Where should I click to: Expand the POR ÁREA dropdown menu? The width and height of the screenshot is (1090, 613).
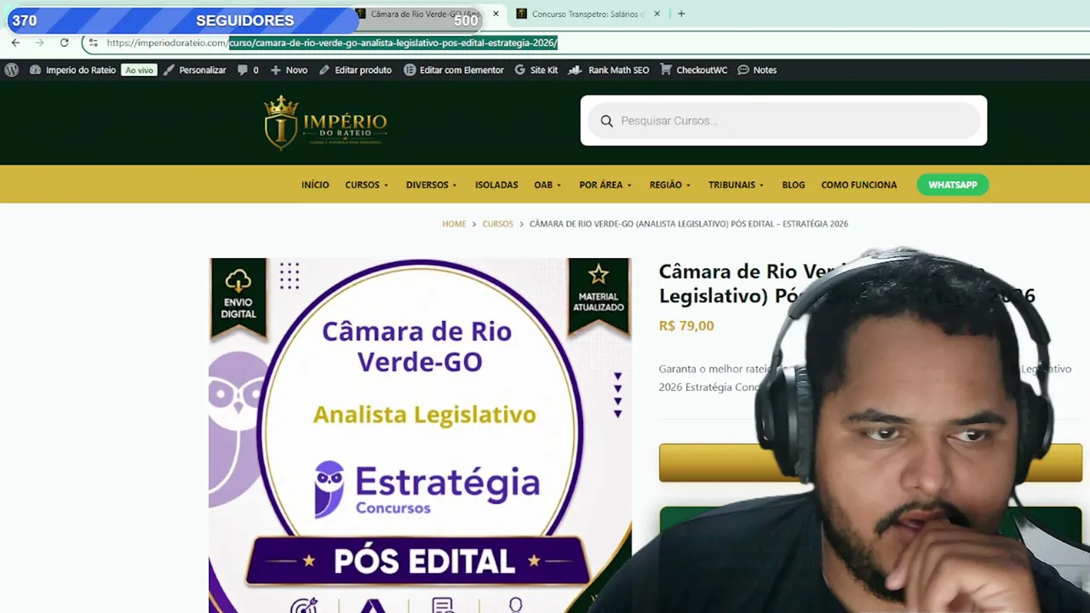(605, 185)
